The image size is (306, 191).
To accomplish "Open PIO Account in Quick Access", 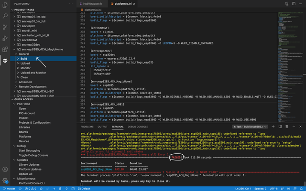I will click(x=27, y=113).
